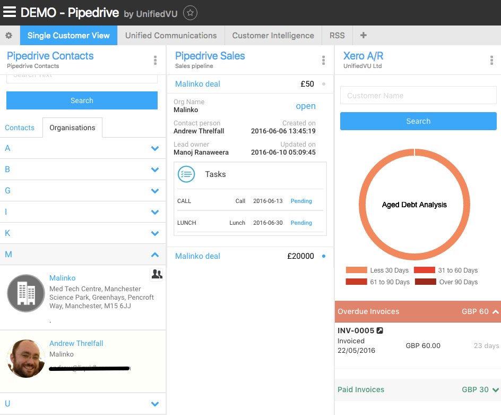Click the Xero A/R panel title
Screen dimensions: 501x415
(363, 56)
